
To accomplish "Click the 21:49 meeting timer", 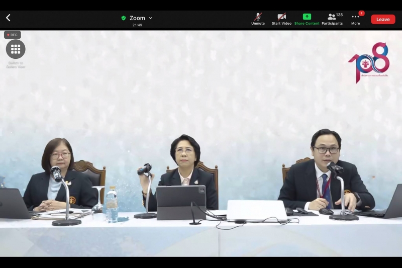I will [137, 25].
